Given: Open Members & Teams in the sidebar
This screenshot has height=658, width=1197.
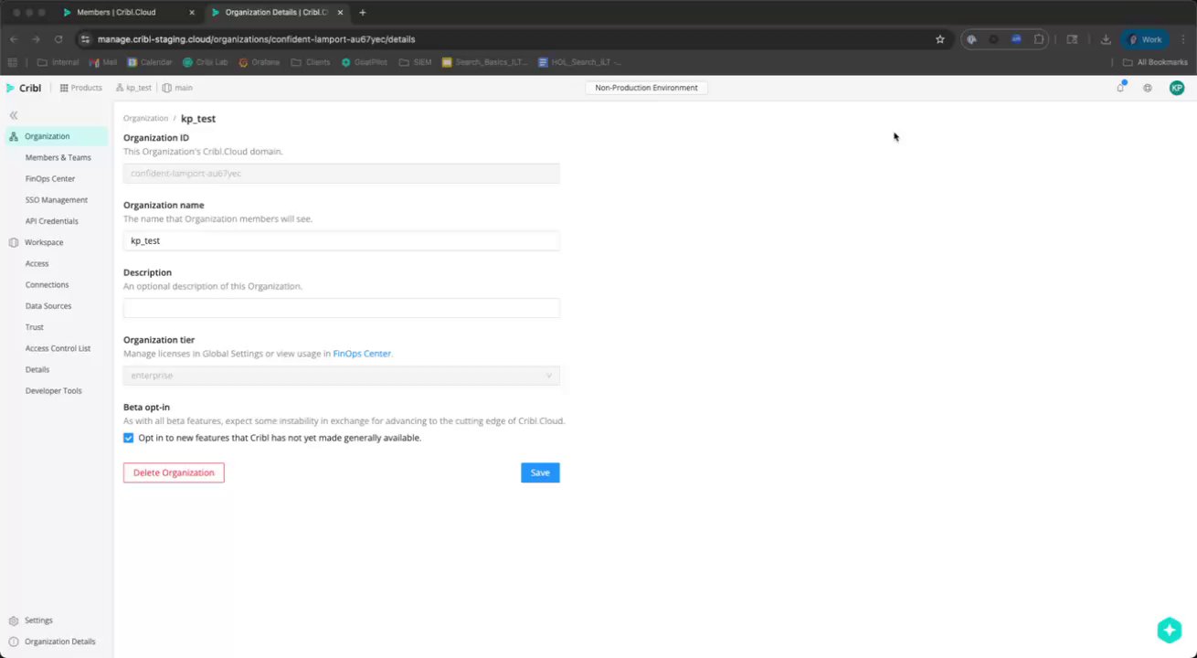Looking at the screenshot, I should tap(58, 157).
